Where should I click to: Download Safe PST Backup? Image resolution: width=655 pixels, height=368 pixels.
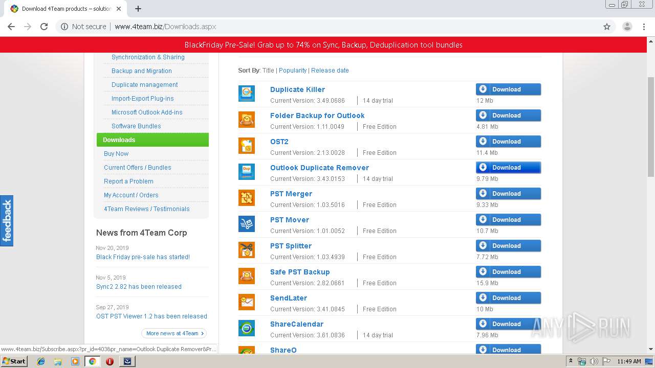(x=508, y=272)
